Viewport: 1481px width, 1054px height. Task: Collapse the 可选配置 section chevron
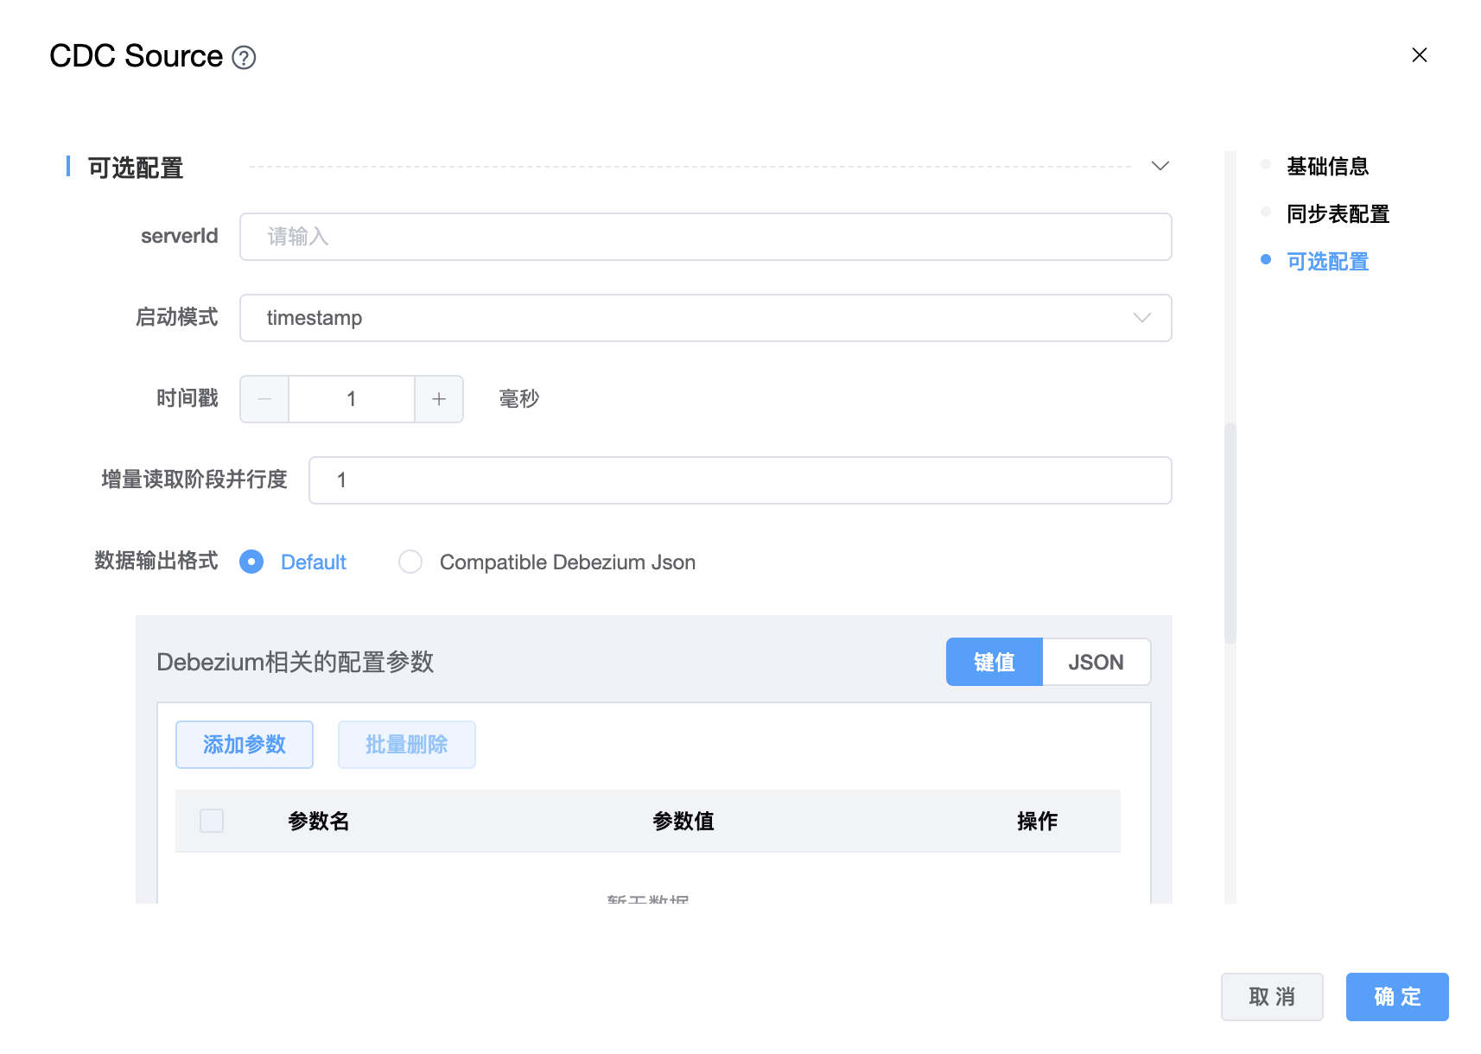[x=1160, y=166]
